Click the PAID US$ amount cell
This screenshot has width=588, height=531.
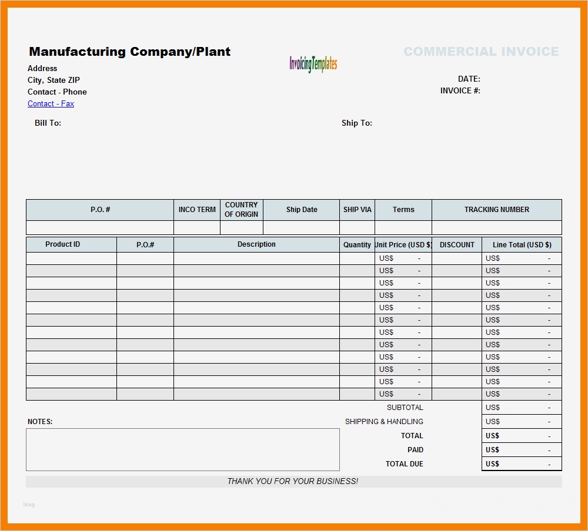pos(522,450)
